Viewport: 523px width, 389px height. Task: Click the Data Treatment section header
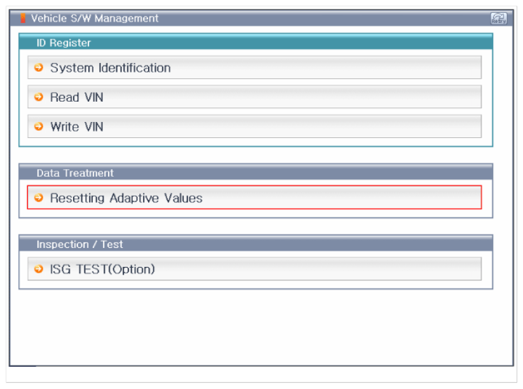(x=75, y=173)
